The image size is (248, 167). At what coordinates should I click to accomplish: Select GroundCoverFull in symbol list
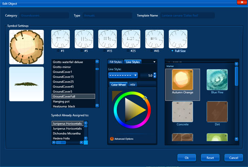(x=74, y=96)
